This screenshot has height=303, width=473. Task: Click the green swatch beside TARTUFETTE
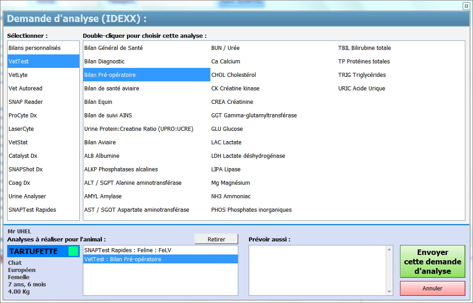(73, 251)
